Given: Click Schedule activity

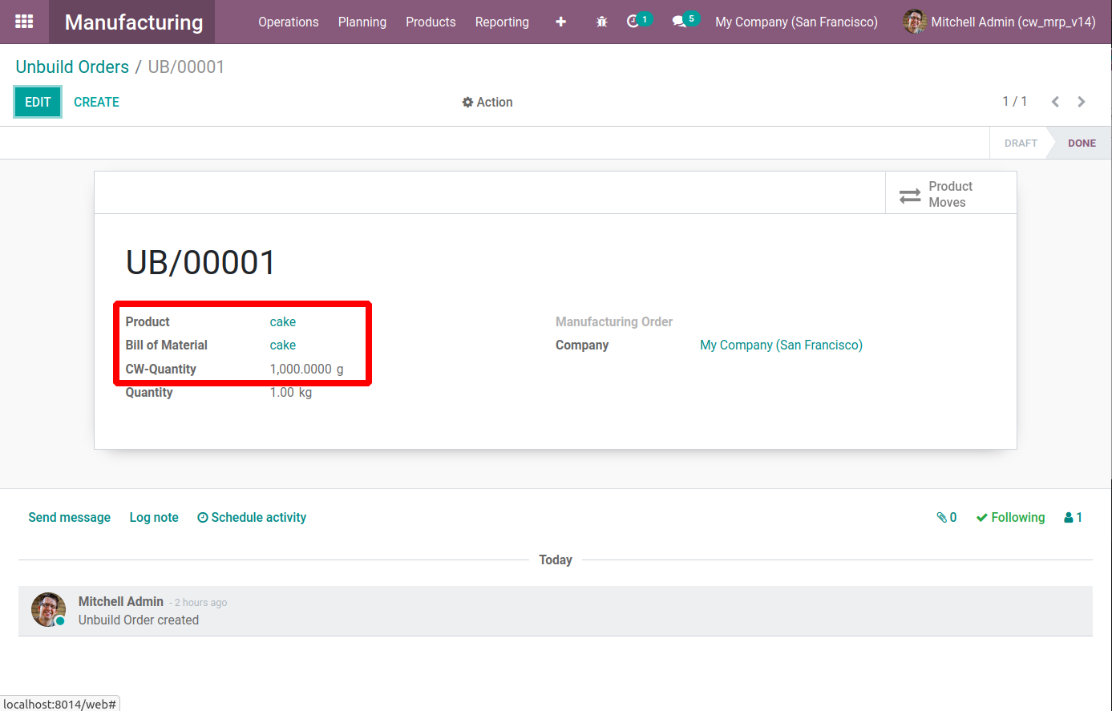Looking at the screenshot, I should pos(252,518).
